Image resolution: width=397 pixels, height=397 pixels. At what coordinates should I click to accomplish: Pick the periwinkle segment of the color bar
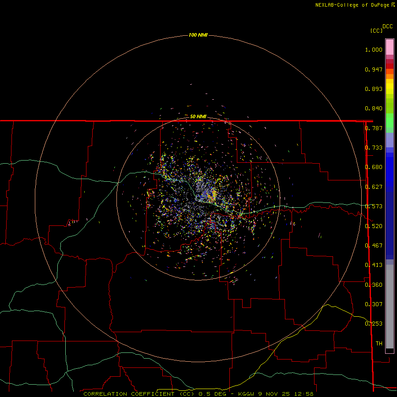pos(390,140)
